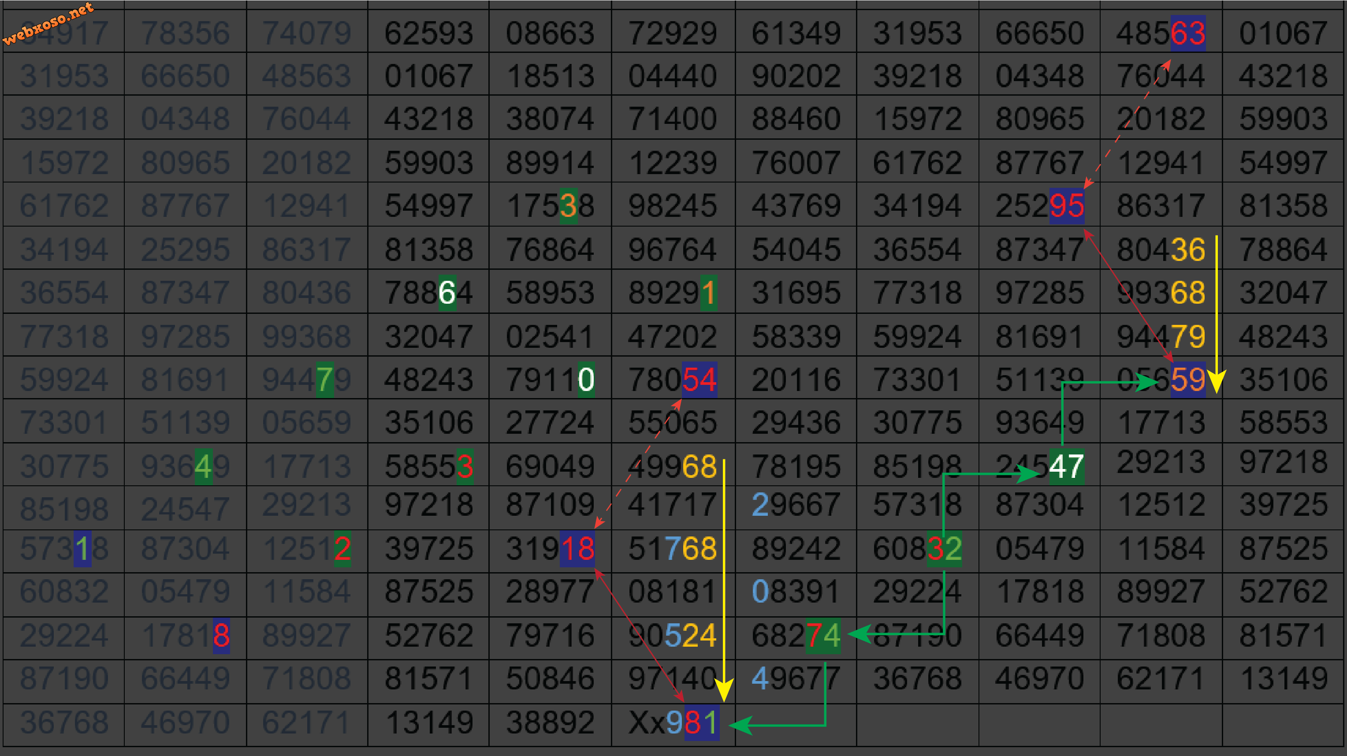
Task: Click the red arrowhead below highlighted 78054
Action: tap(677, 404)
